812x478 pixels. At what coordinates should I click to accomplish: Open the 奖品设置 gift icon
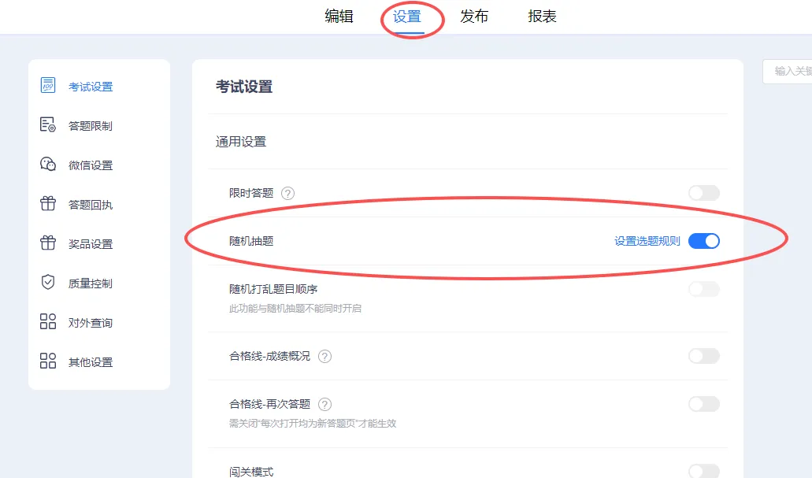(47, 243)
